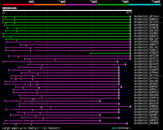
Task: Open hit UniRef100_B9RU20
Action: coord(146,19)
